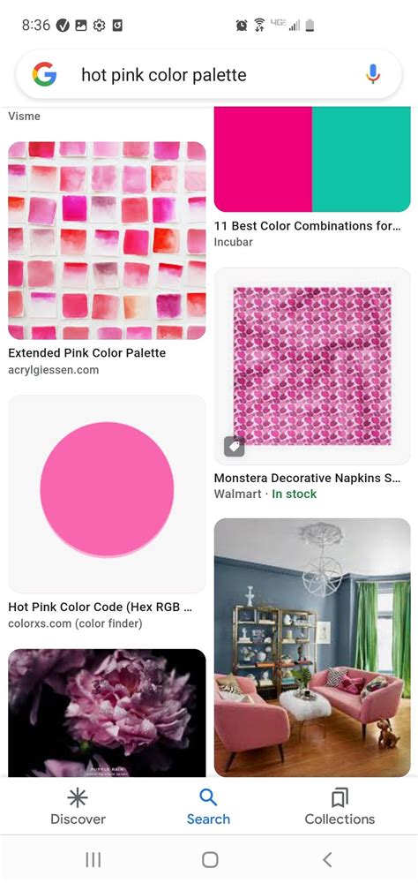The image size is (418, 883).
Task: Tap the Google logo icon
Action: tap(44, 74)
